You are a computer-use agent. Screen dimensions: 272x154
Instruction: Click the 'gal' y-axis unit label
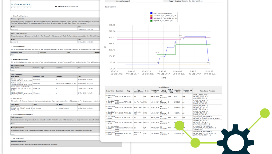105,47
